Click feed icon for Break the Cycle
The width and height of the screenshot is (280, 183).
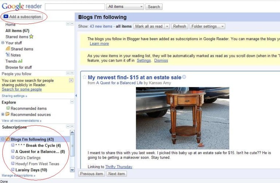pos(13,145)
